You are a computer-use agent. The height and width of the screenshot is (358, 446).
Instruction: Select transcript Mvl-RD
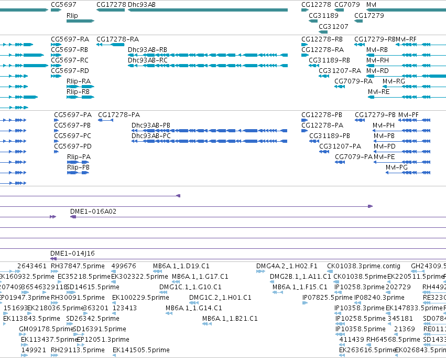pyautogui.click(x=406, y=76)
